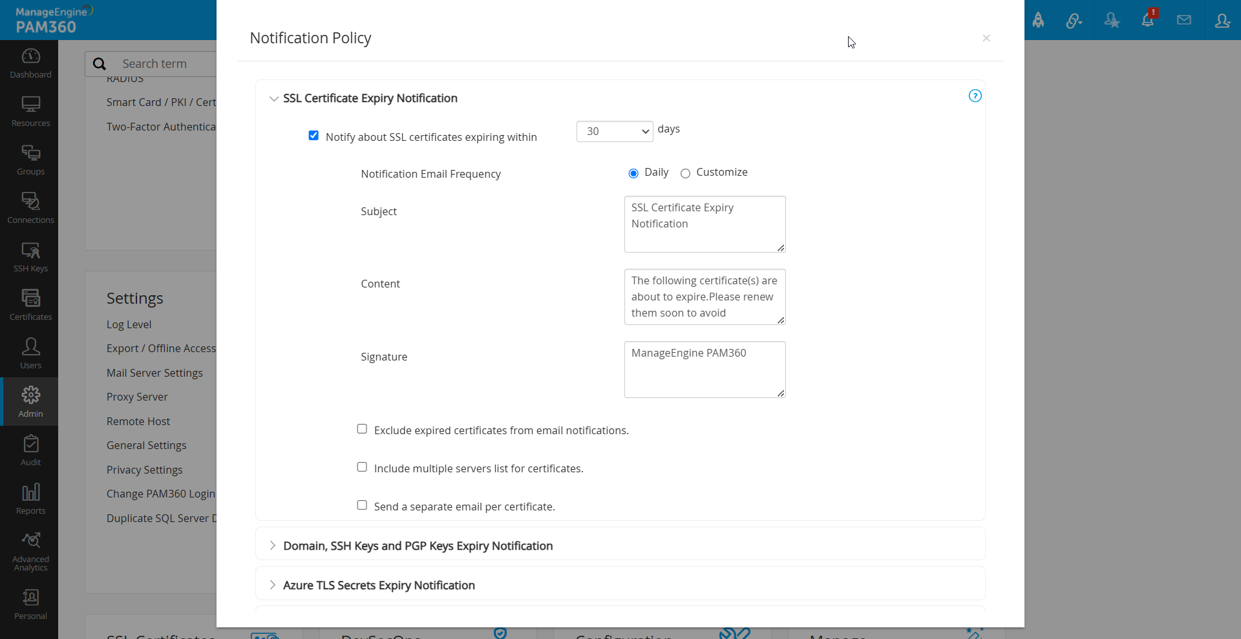Image resolution: width=1241 pixels, height=639 pixels.
Task: Click inside the Subject text field
Action: 705,224
